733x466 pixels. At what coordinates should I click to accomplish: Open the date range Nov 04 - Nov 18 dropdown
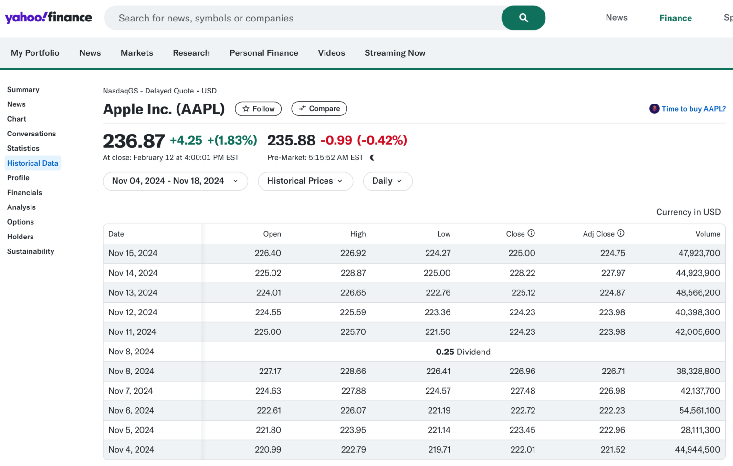[x=175, y=181]
